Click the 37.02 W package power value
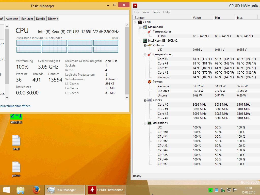 click(198, 86)
